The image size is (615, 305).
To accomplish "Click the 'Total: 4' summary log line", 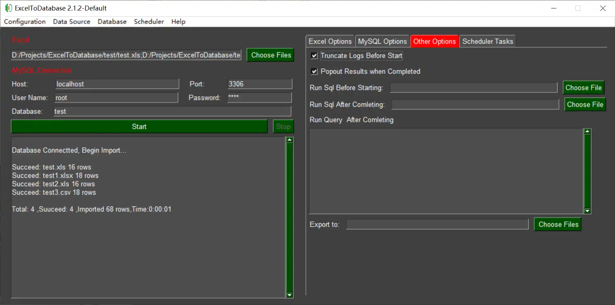I will coord(92,209).
